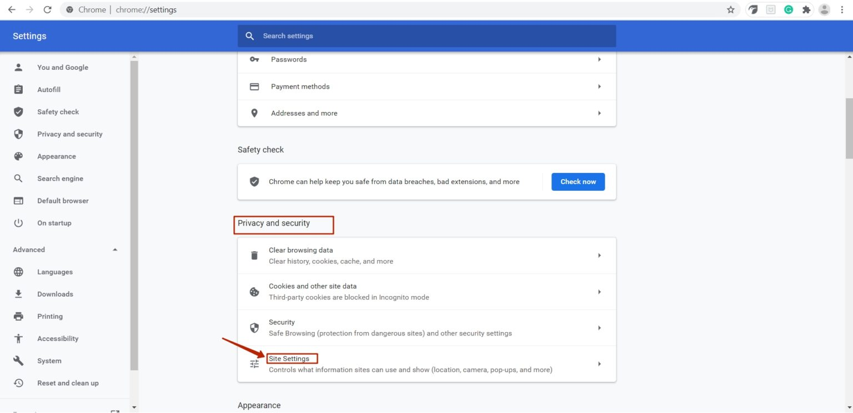
Task: Collapse the Advanced section in sidebar
Action: 115,249
